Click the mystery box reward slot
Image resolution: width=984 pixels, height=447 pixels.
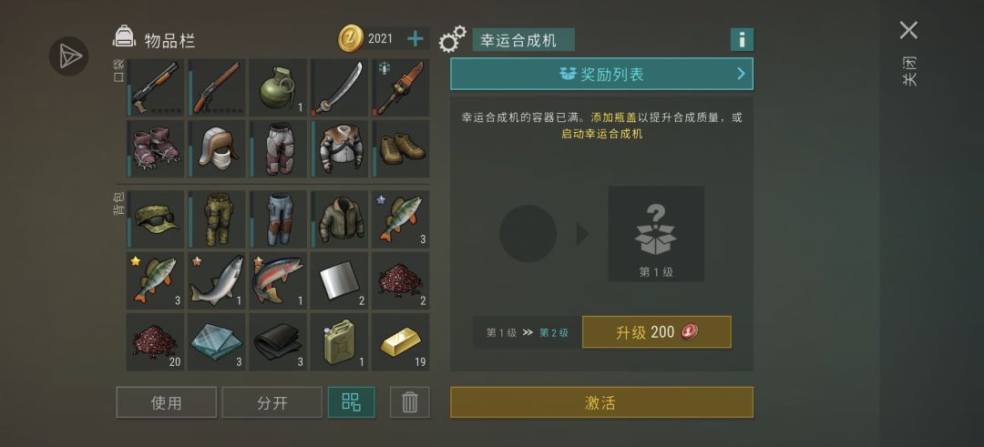[656, 233]
